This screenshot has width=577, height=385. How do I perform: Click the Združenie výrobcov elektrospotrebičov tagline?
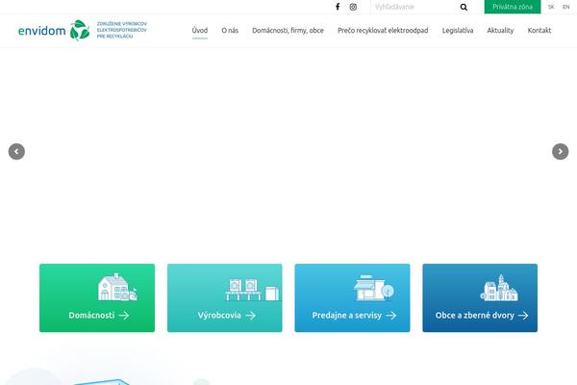pos(122,30)
